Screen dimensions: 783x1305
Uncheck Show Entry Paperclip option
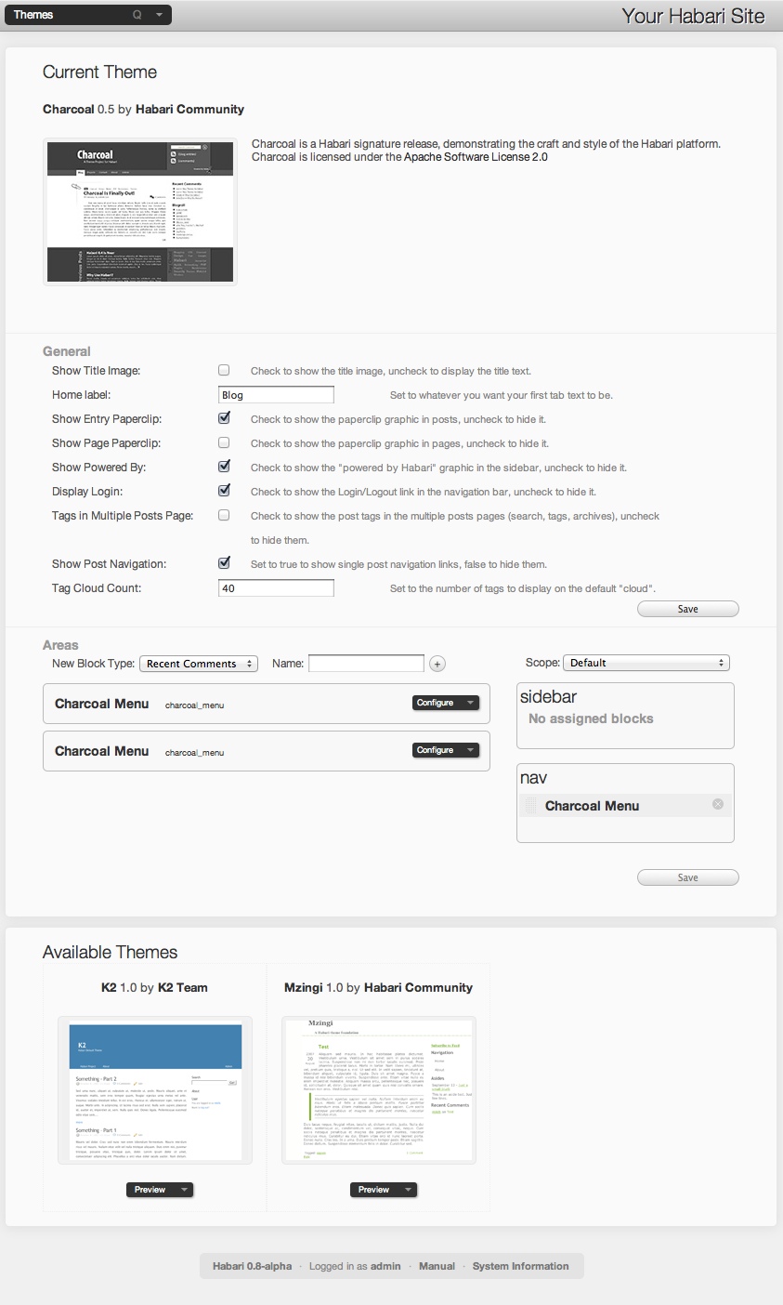tap(224, 418)
